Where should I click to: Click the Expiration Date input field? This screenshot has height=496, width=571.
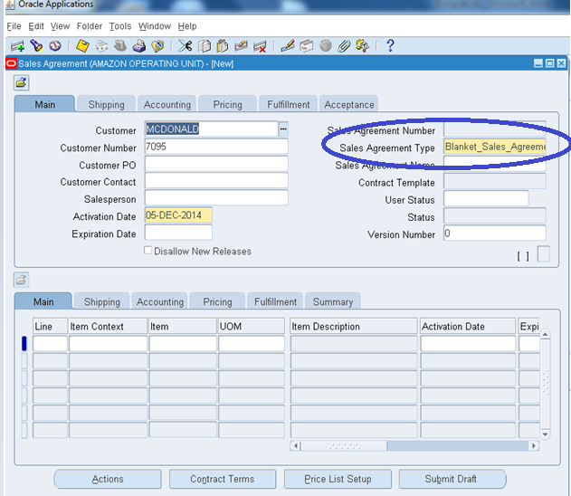click(x=178, y=233)
